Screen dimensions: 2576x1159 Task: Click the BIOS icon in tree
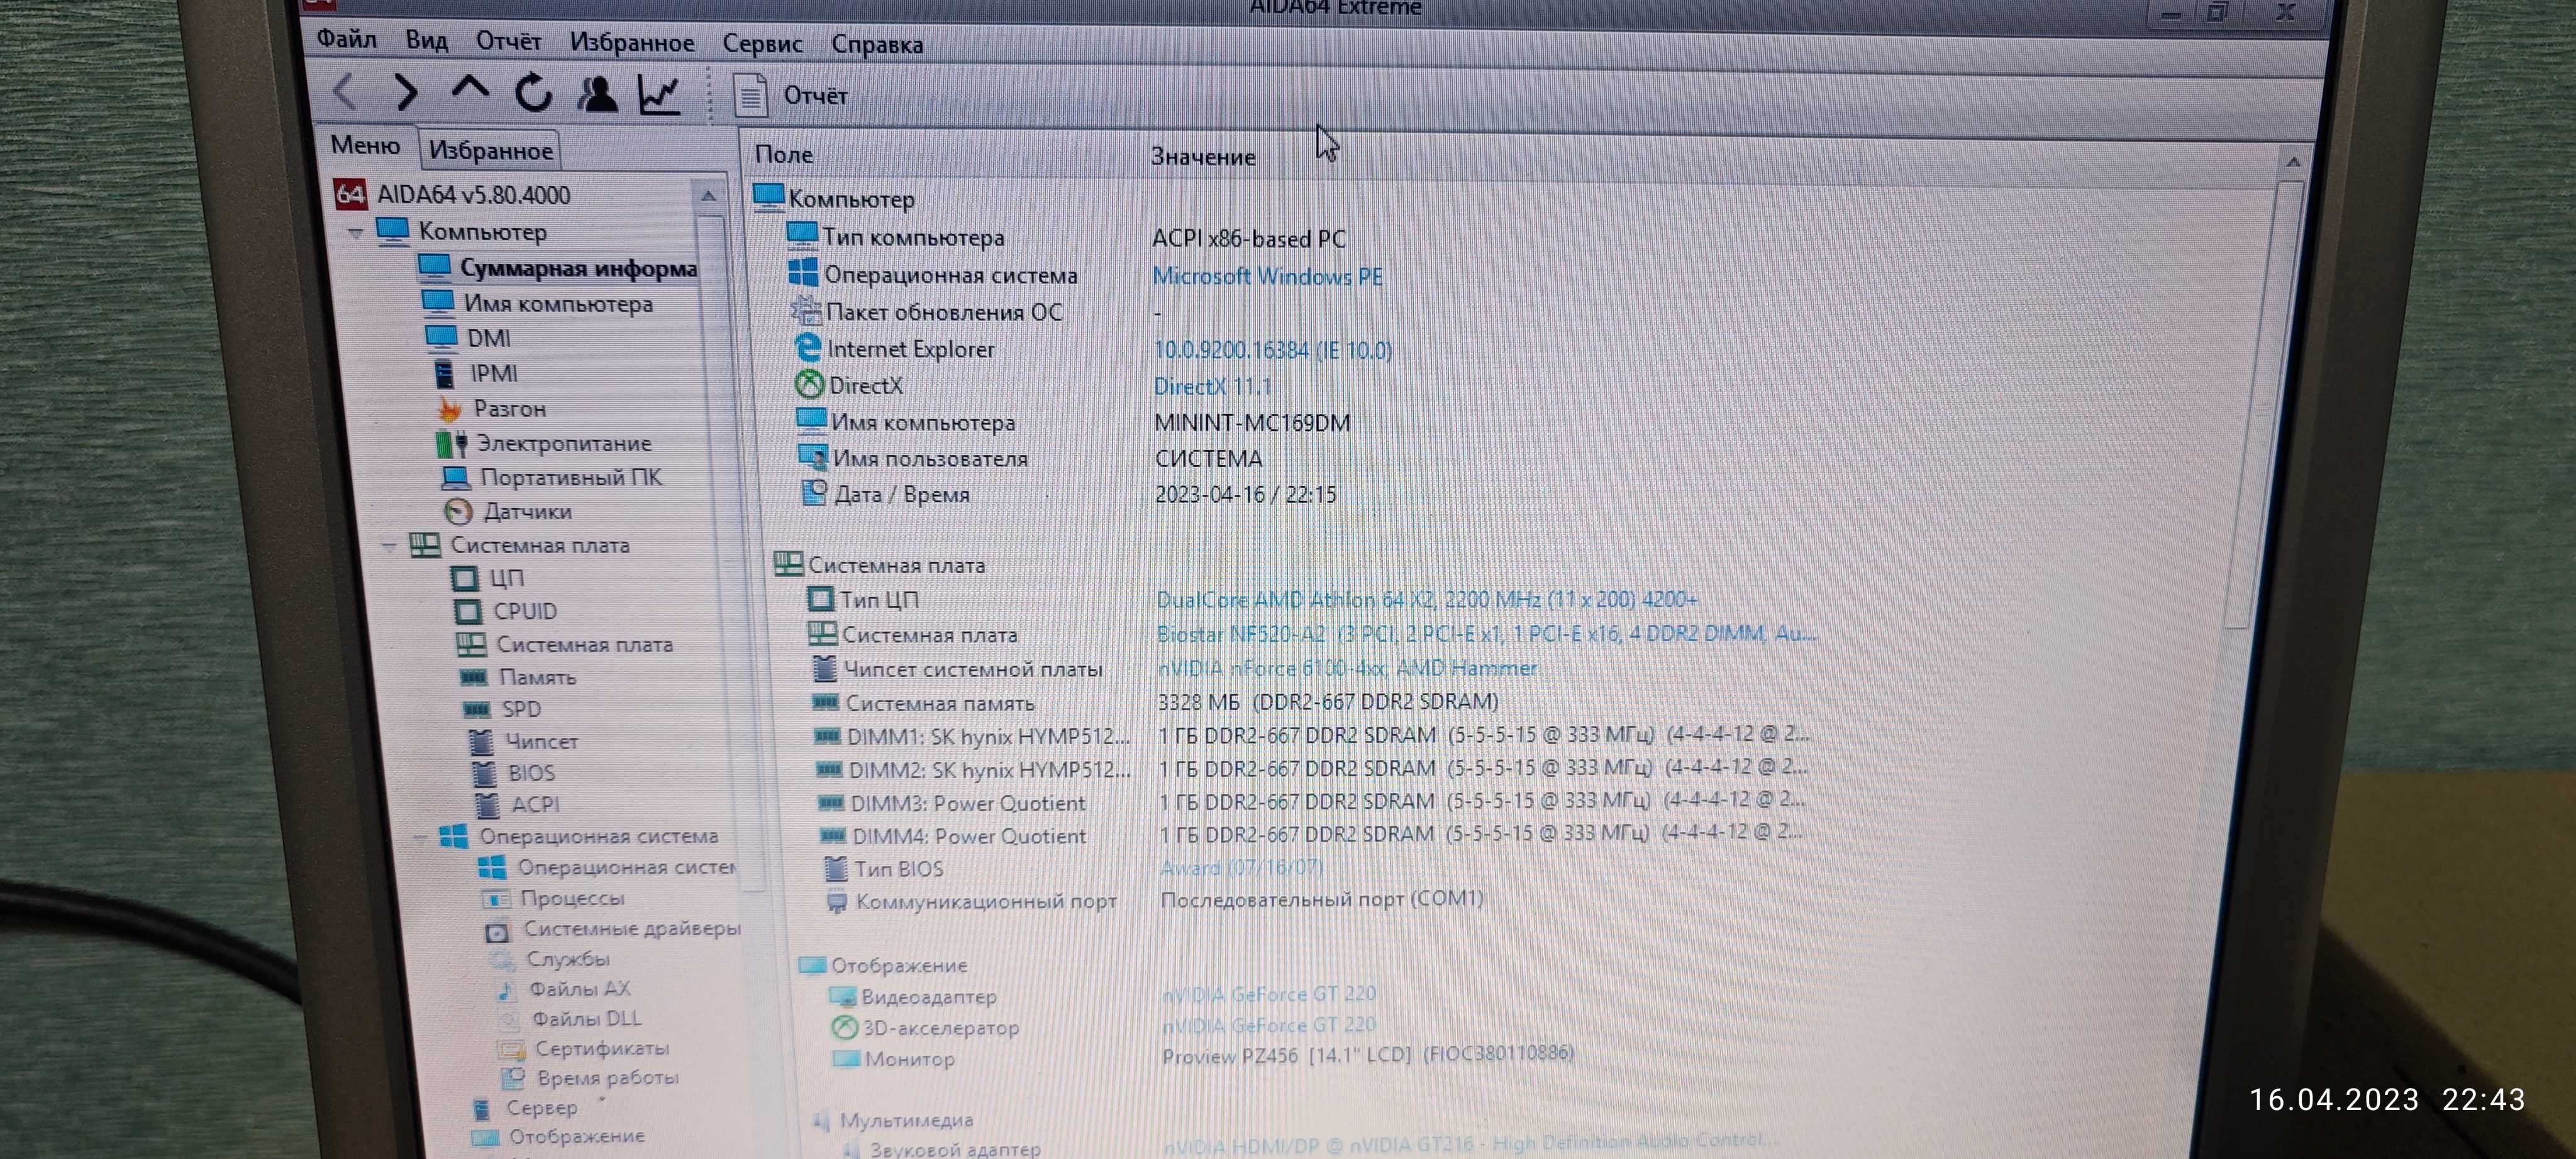click(484, 773)
